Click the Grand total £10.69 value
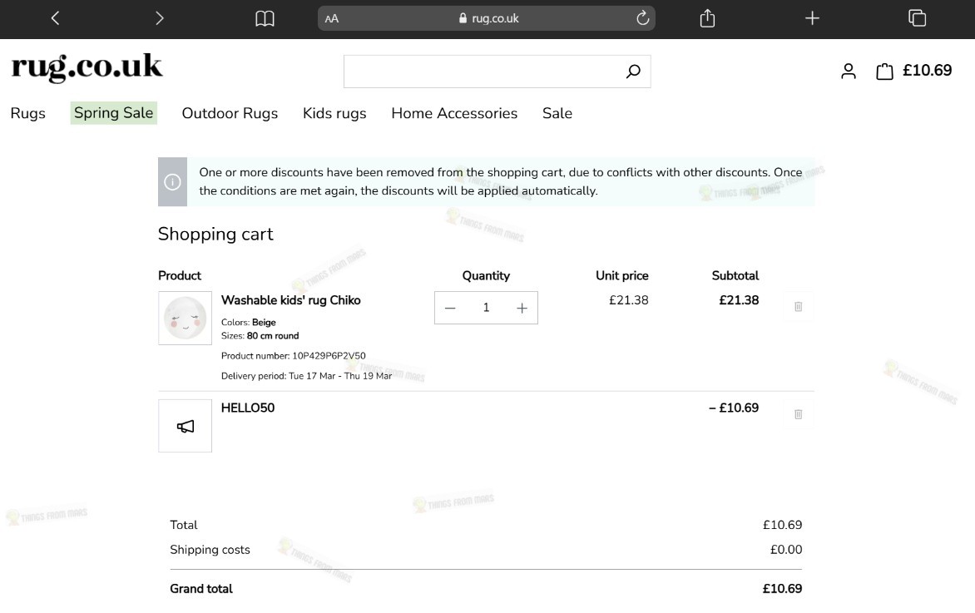Screen dimensions: 975x613 pos(782,589)
